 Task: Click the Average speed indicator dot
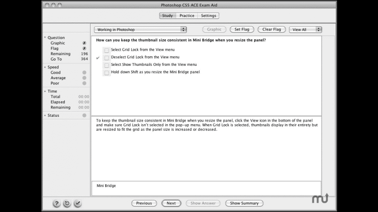[x=84, y=78]
